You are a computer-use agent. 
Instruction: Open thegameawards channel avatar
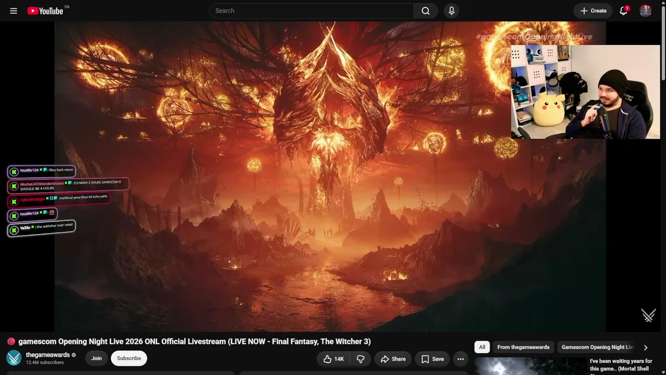(14, 358)
